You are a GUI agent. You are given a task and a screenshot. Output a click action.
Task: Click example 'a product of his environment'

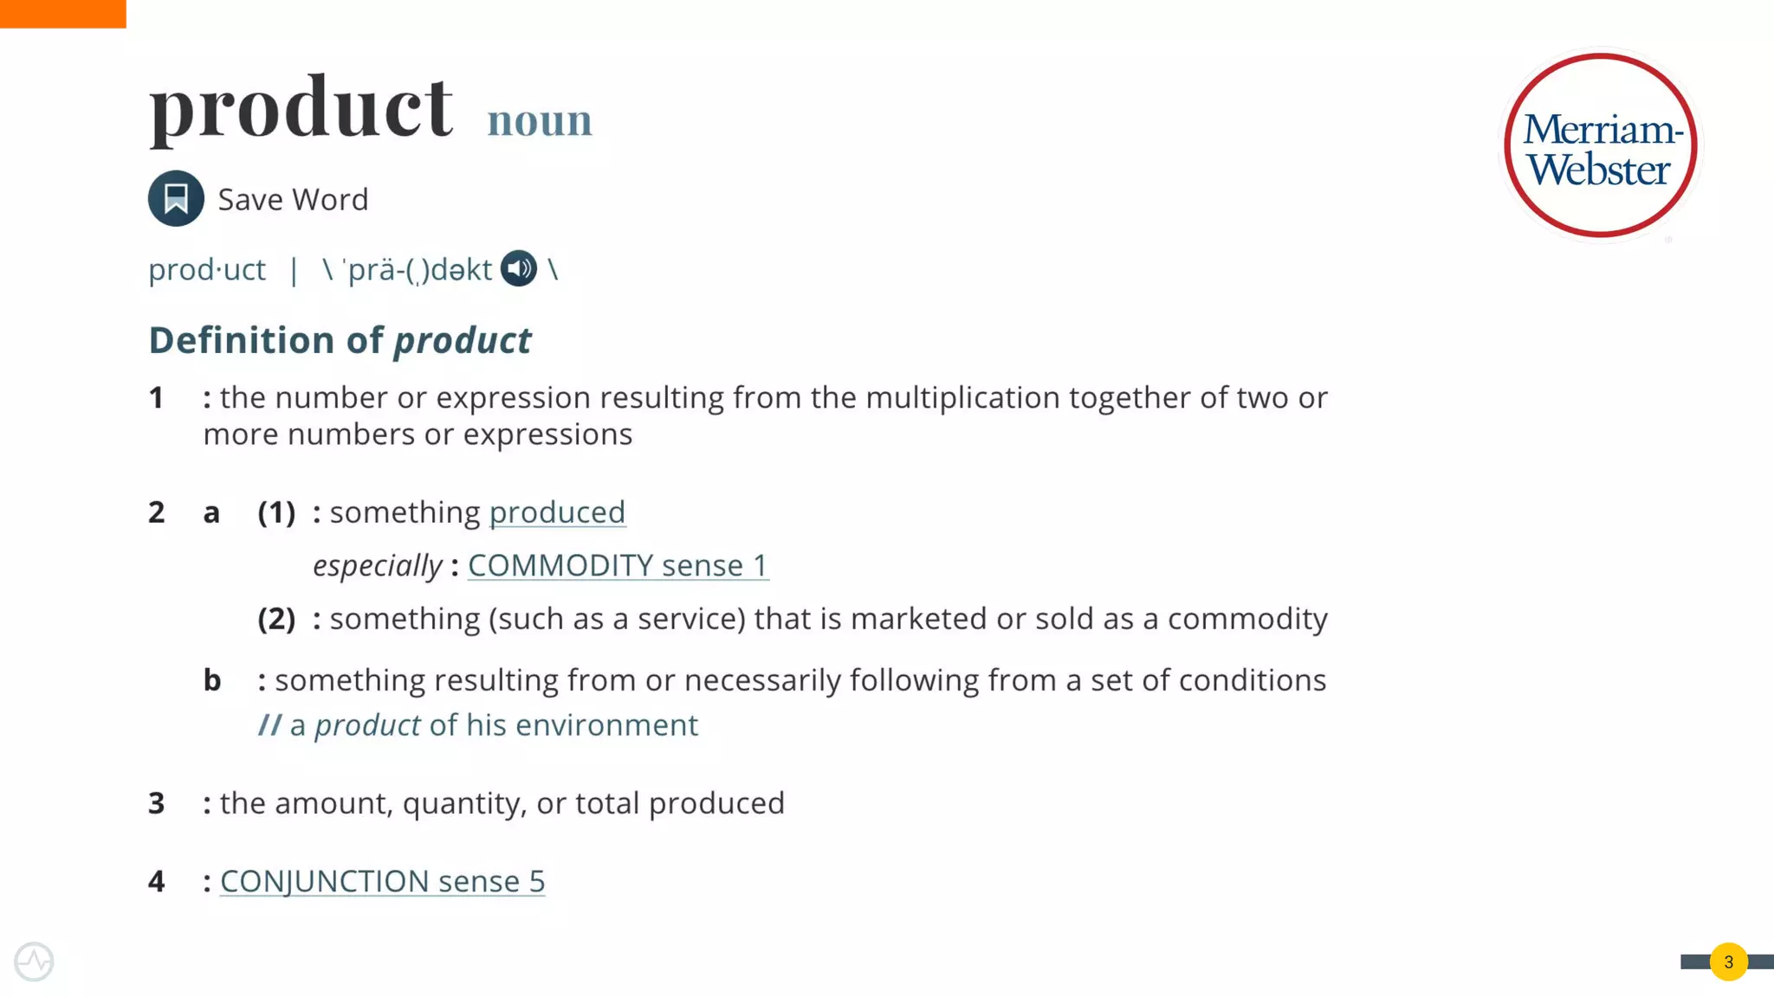click(478, 725)
